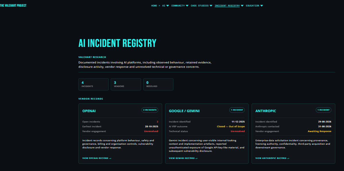Click Unresolved technical status in Gemini card
The width and height of the screenshot is (344, 171).
[238, 131]
